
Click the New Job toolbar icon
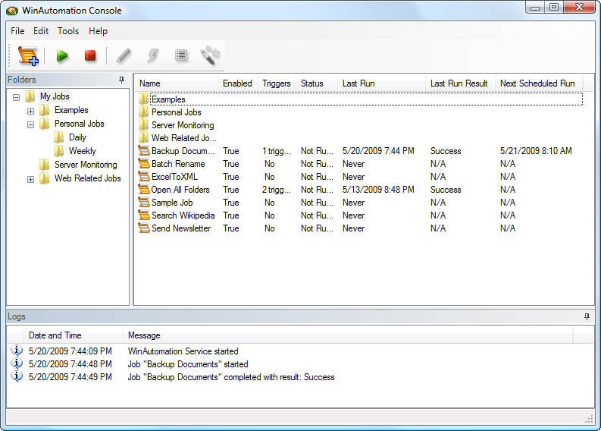[28, 55]
